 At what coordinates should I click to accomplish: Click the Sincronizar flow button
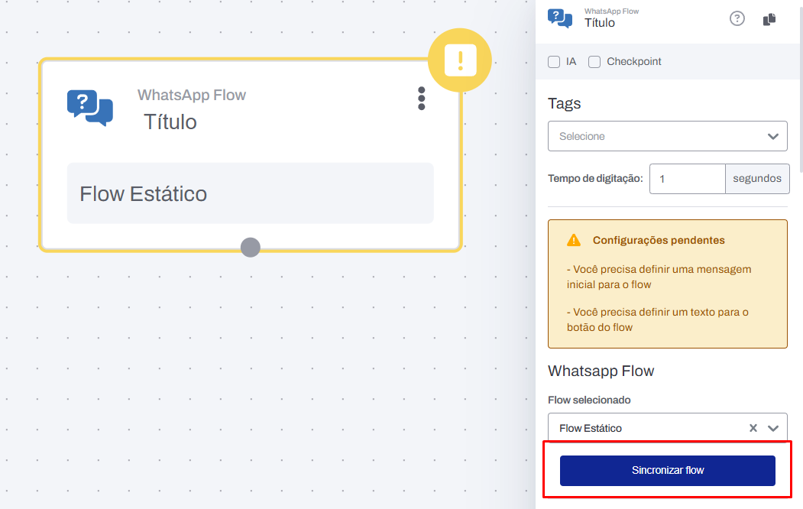tap(667, 471)
